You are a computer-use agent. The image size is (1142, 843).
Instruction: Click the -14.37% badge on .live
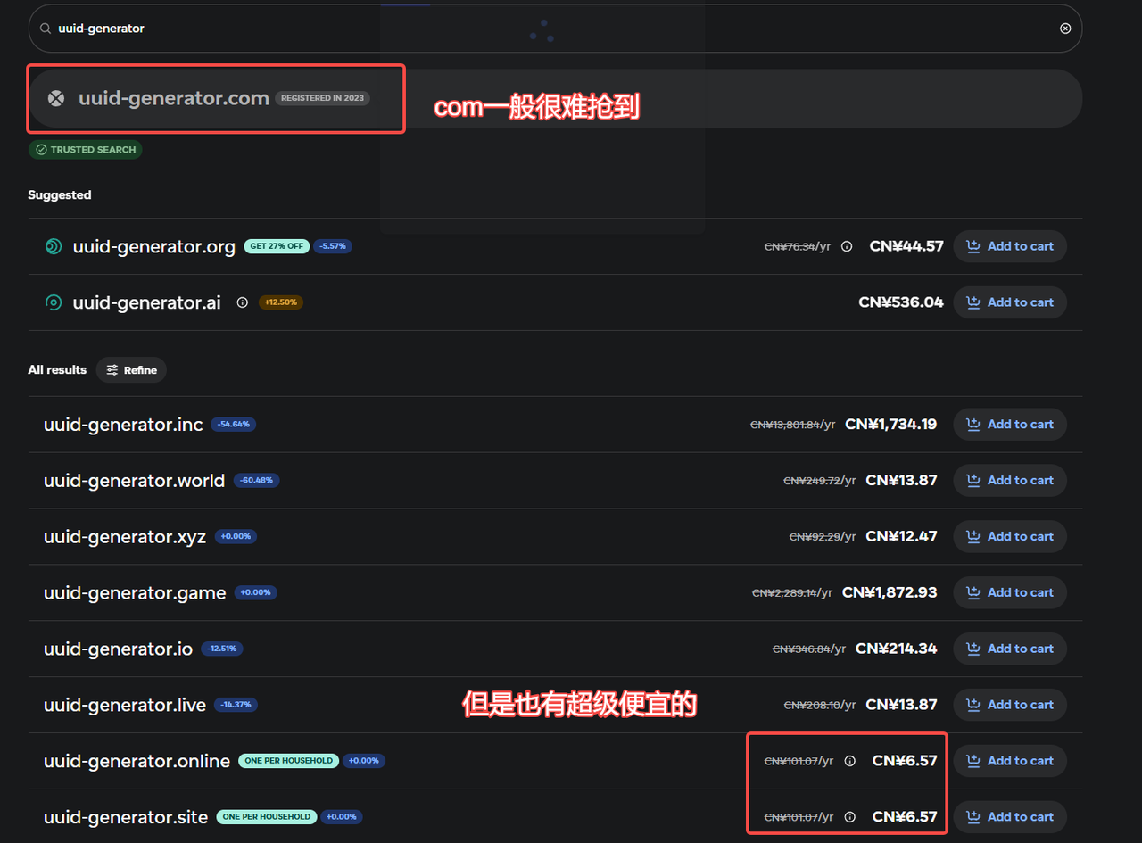click(x=236, y=705)
